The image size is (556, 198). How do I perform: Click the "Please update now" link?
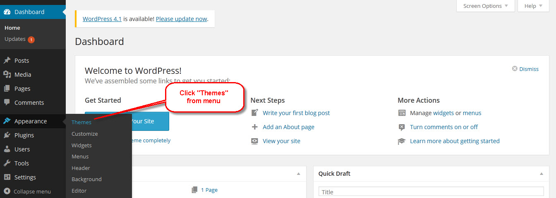coord(181,19)
